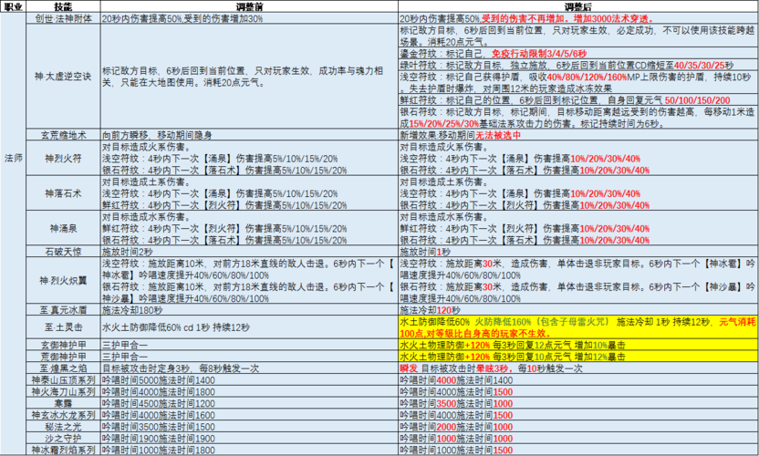
Task: Click the 调整后 column header
Action: 578,6
